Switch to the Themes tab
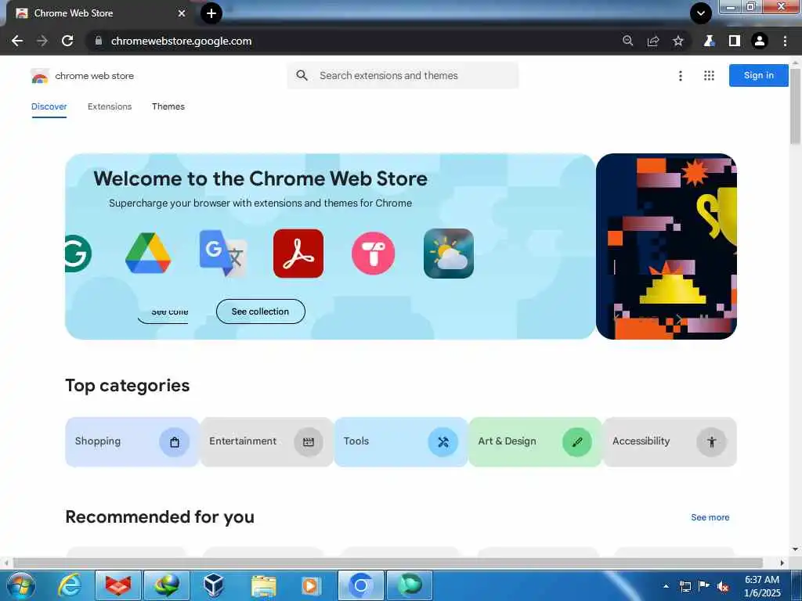This screenshot has height=601, width=802. 168,106
